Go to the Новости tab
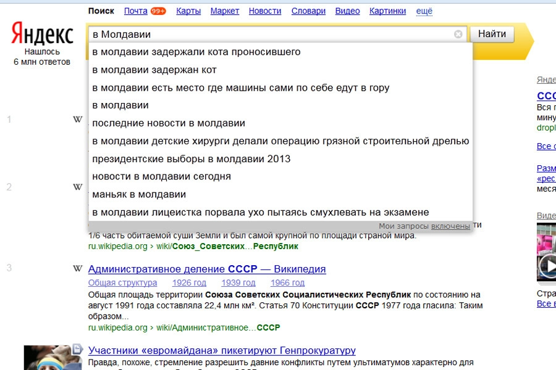The width and height of the screenshot is (556, 370). click(264, 11)
